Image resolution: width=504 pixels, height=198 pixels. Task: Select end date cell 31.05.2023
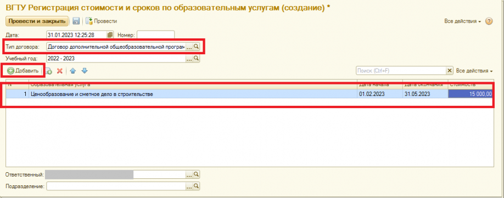pyautogui.click(x=425, y=94)
